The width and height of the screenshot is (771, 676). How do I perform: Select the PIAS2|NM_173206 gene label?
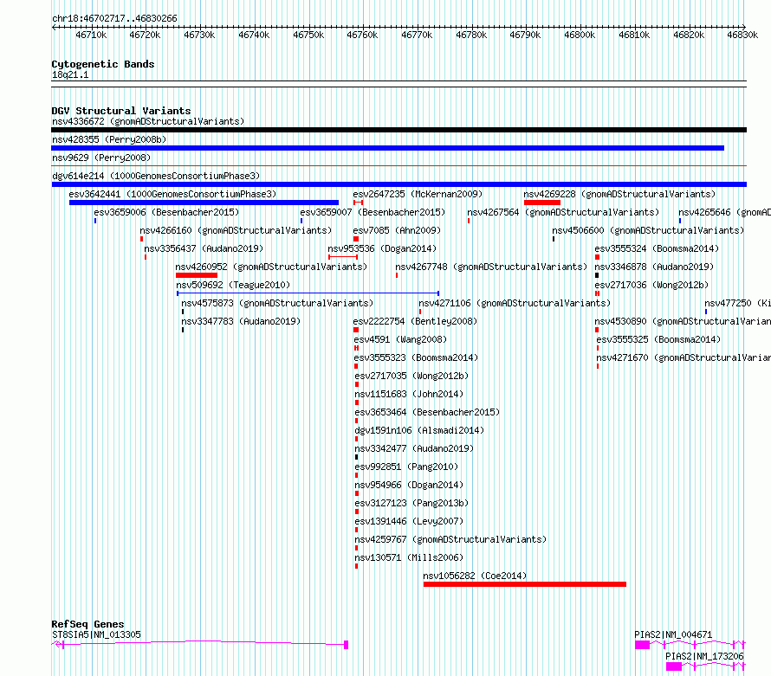pos(704,656)
